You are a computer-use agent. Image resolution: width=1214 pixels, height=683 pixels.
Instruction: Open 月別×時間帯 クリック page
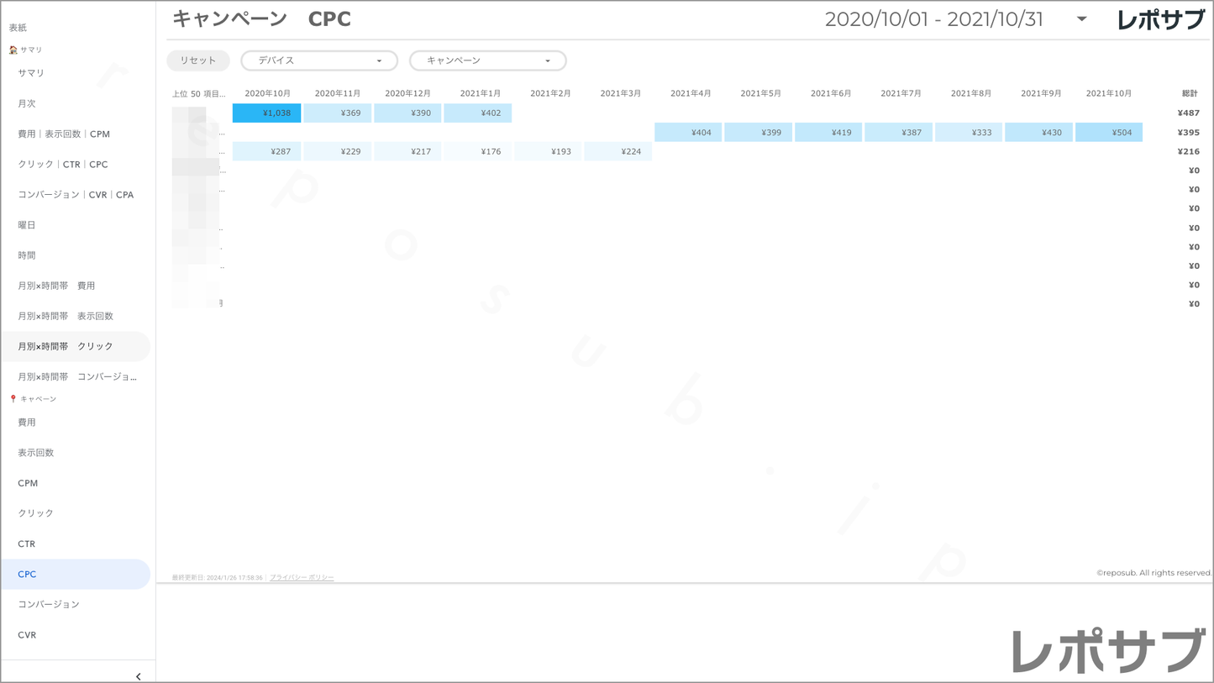(66, 346)
